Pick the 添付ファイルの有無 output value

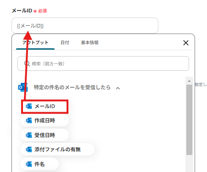[x=57, y=149]
